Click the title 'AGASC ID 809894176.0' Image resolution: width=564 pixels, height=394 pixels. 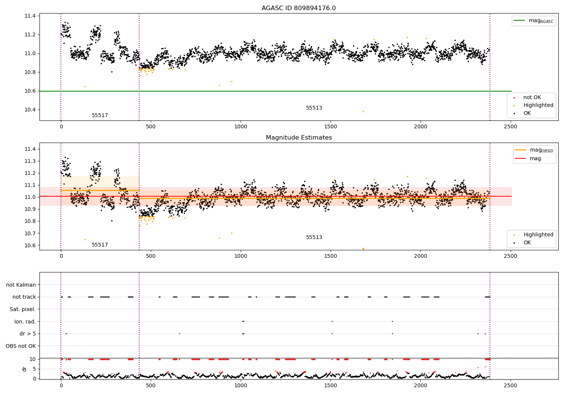click(299, 8)
